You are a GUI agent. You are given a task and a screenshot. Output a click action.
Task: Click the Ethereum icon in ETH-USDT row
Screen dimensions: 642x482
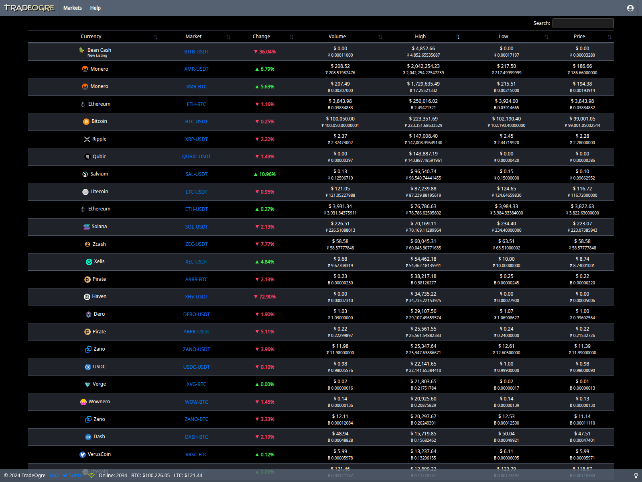coord(83,209)
